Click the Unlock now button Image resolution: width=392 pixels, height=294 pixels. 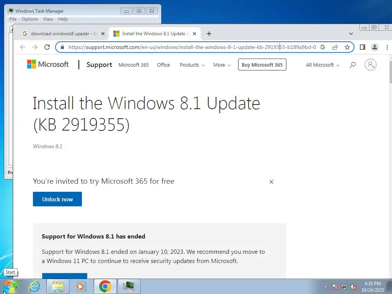[x=57, y=199]
